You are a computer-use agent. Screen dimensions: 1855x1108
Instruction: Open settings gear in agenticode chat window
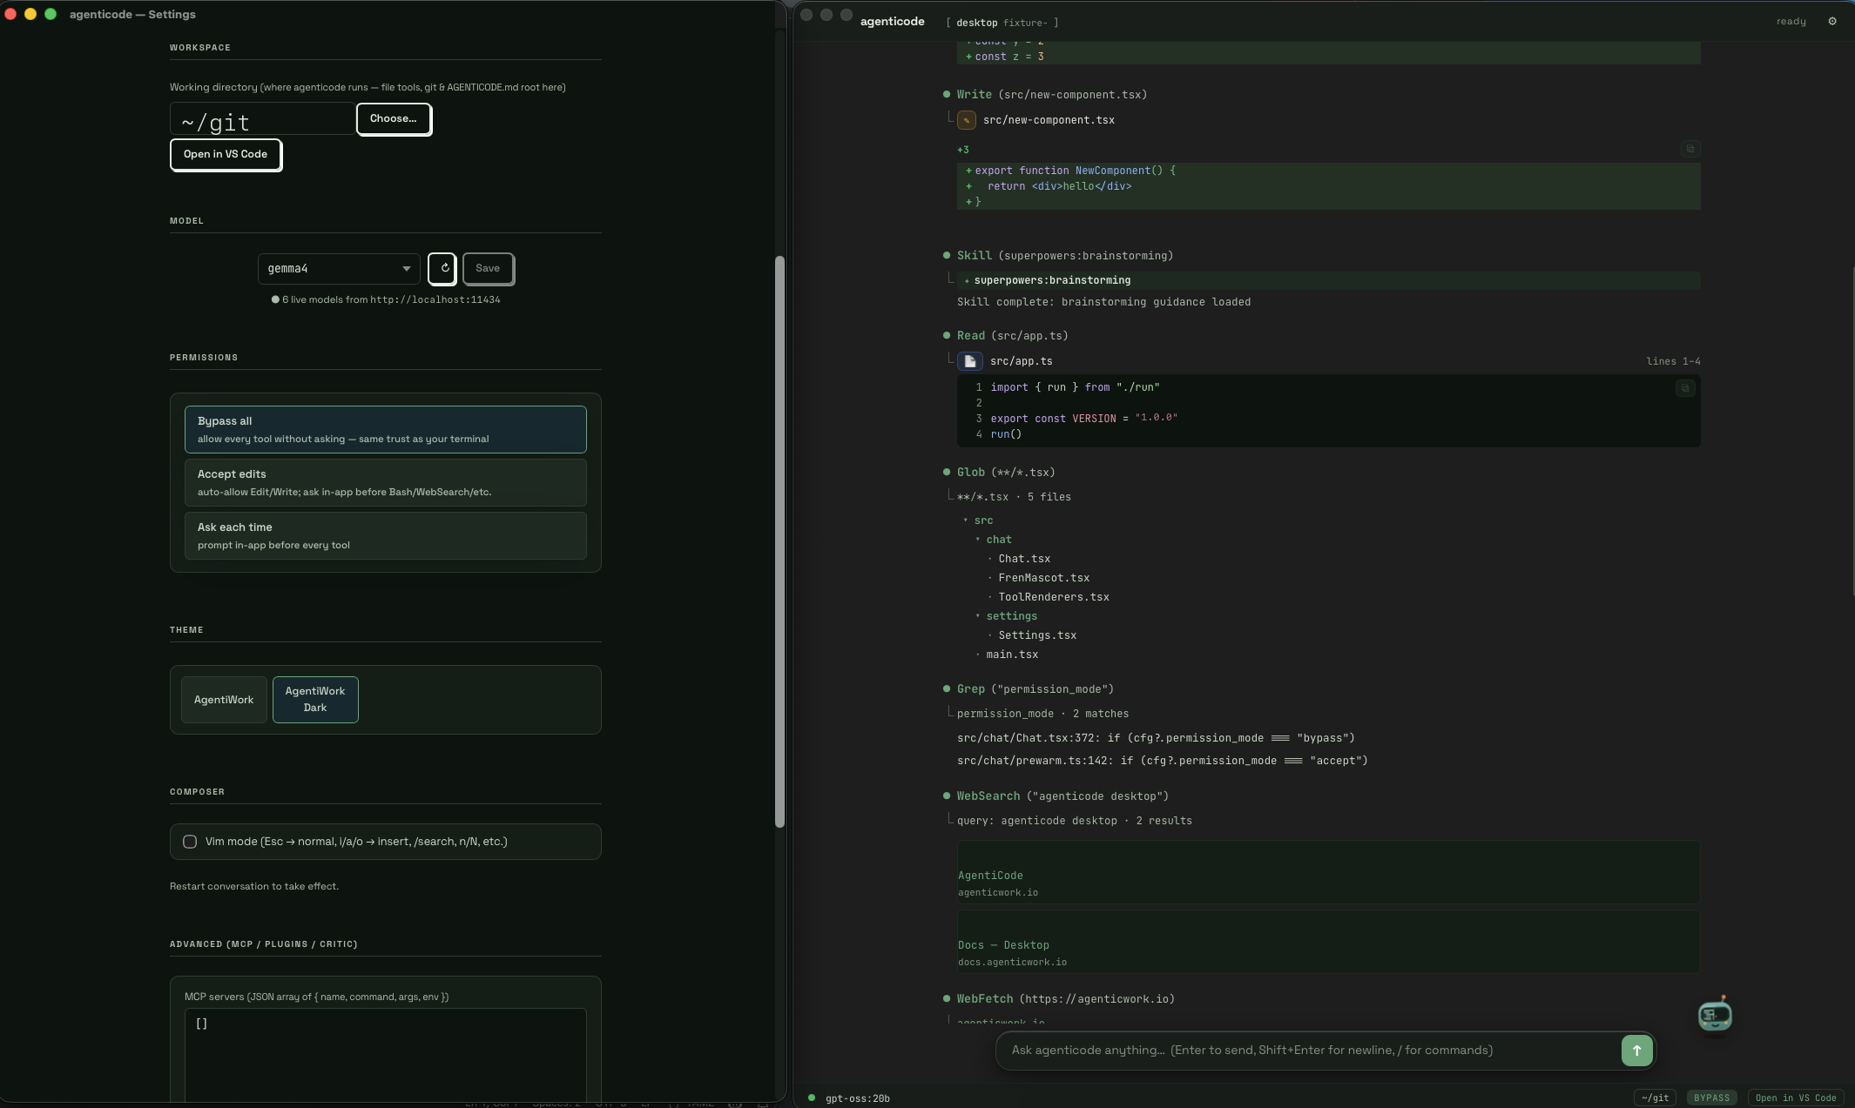(x=1832, y=21)
